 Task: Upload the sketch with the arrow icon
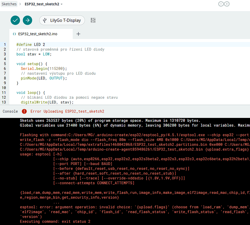click(27, 20)
